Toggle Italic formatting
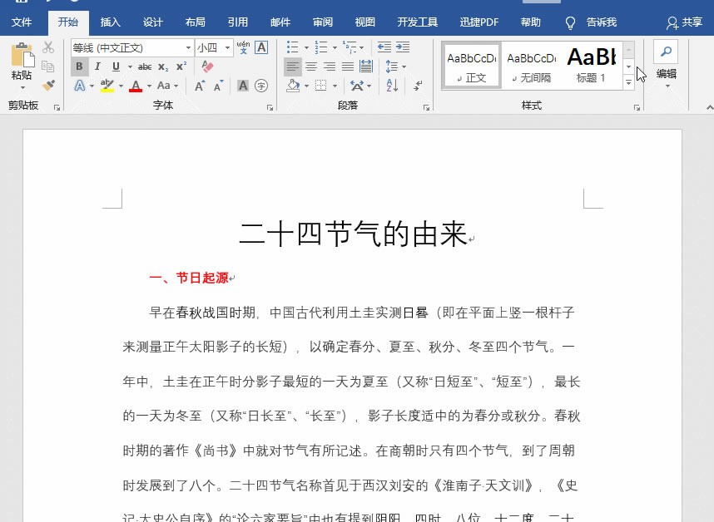 (97, 66)
